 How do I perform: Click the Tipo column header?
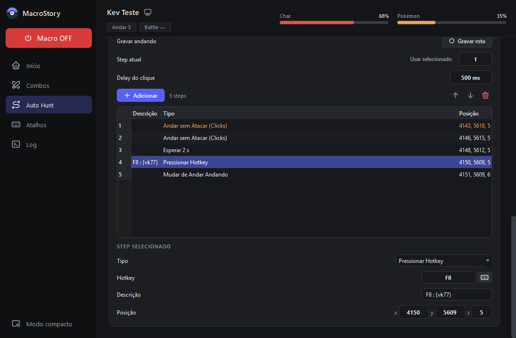pos(309,113)
